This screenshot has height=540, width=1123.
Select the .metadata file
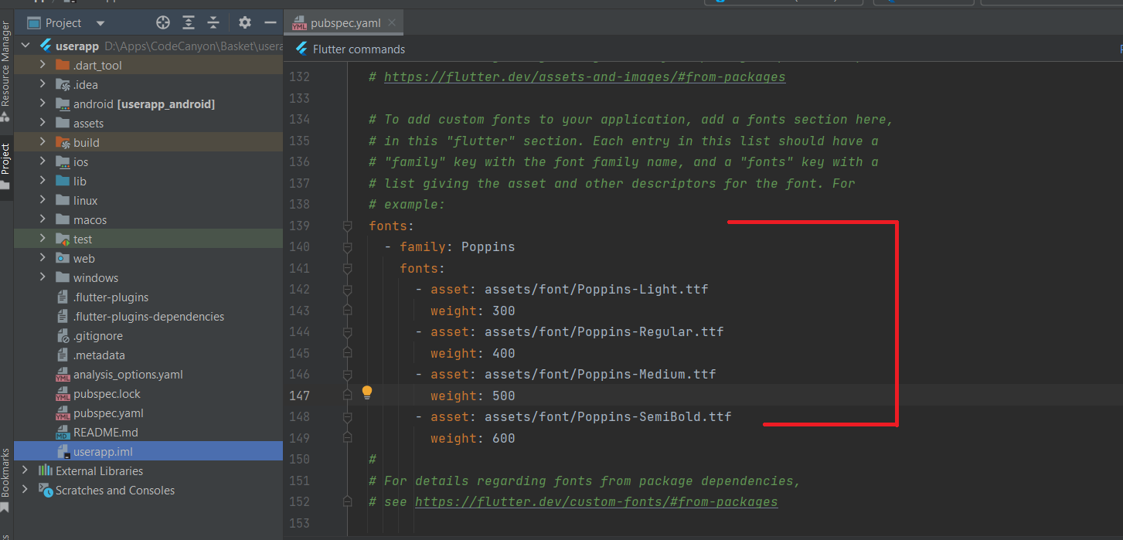point(99,355)
